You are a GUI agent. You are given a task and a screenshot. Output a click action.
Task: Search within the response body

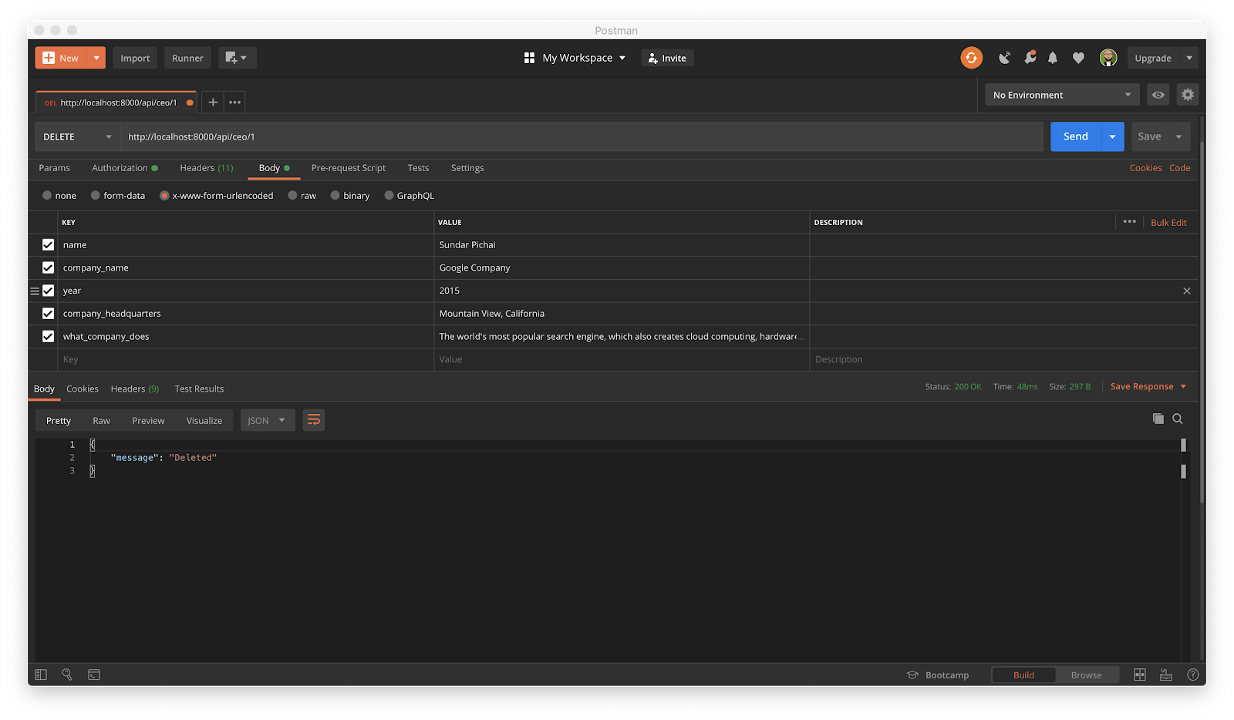pos(1178,419)
